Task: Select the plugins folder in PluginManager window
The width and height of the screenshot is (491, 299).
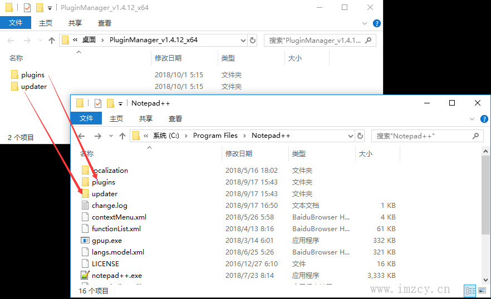Action: (x=32, y=75)
